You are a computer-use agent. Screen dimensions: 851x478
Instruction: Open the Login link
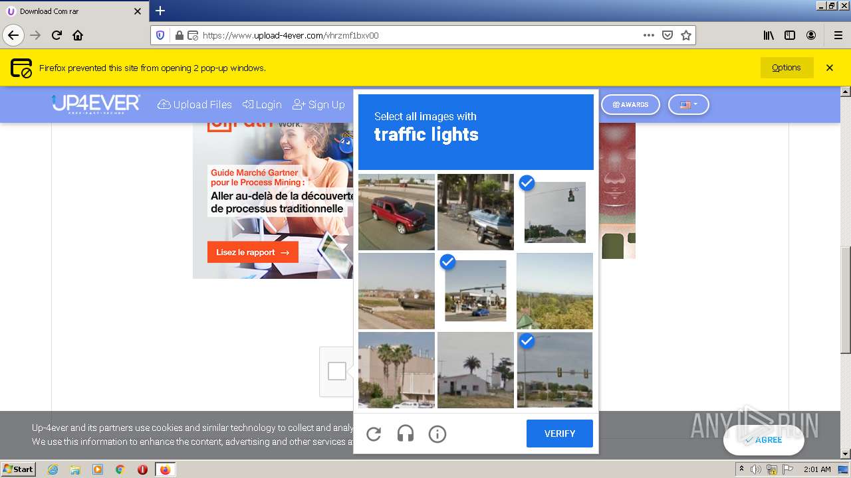coord(262,105)
